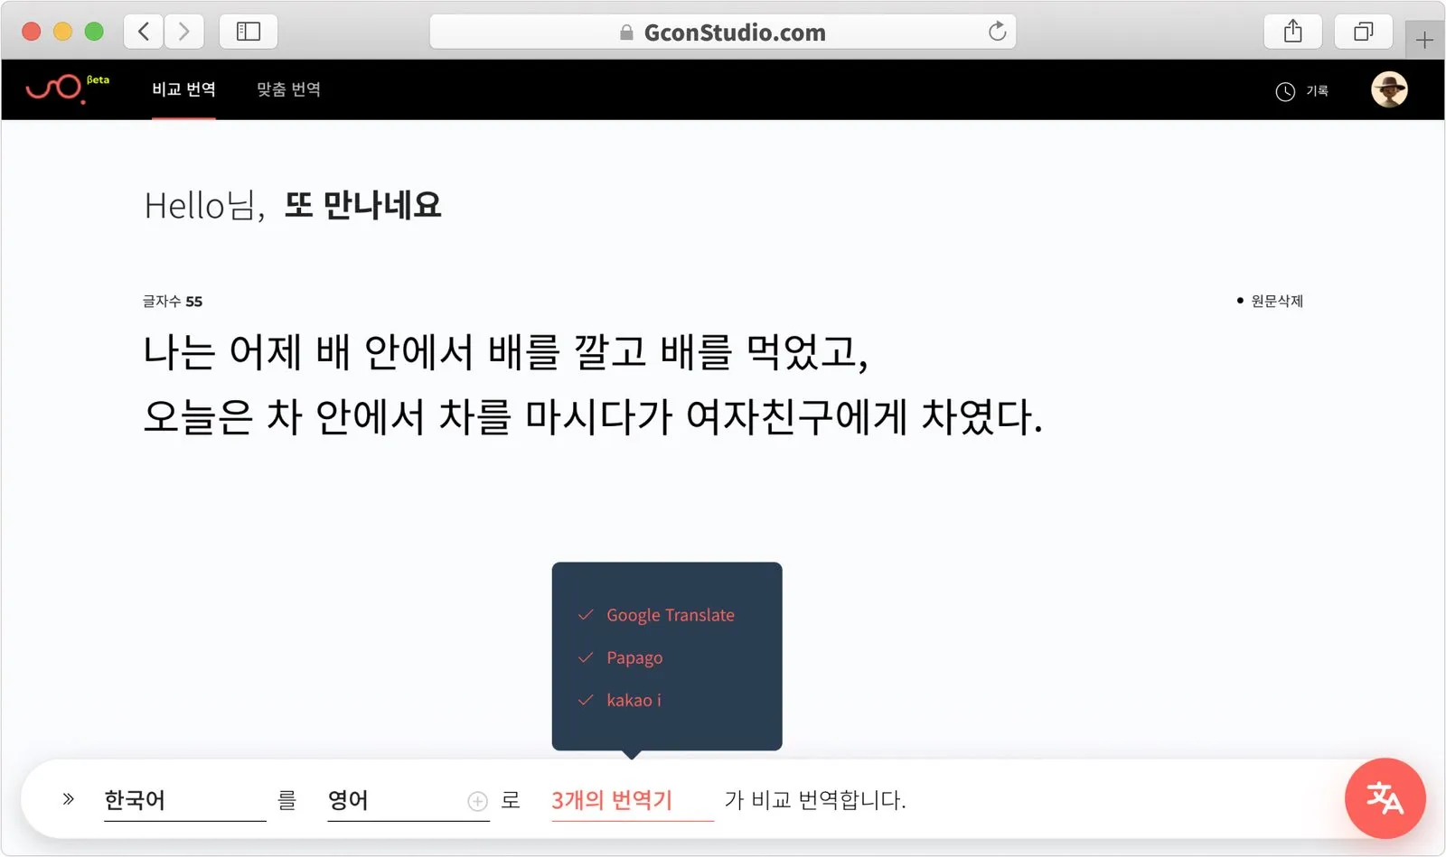1446x857 pixels.
Task: Toggle the Safari sidebar button
Action: 248,32
